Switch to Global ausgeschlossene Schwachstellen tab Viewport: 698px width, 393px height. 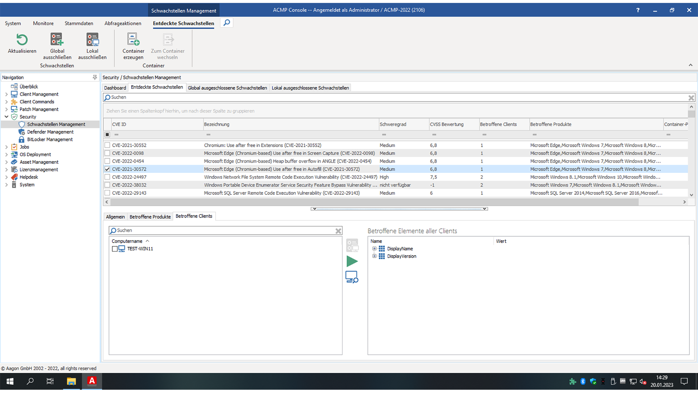[x=227, y=88]
